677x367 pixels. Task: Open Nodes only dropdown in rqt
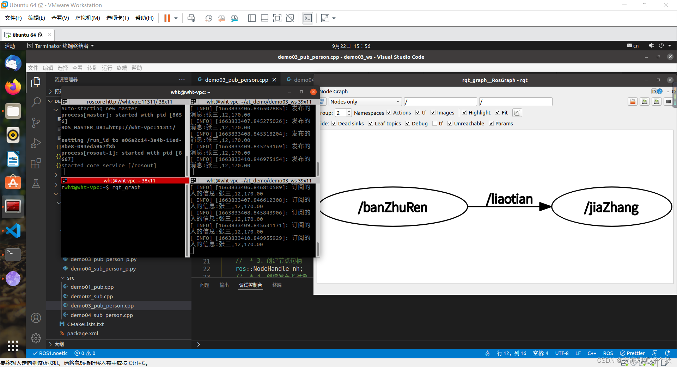pyautogui.click(x=365, y=101)
